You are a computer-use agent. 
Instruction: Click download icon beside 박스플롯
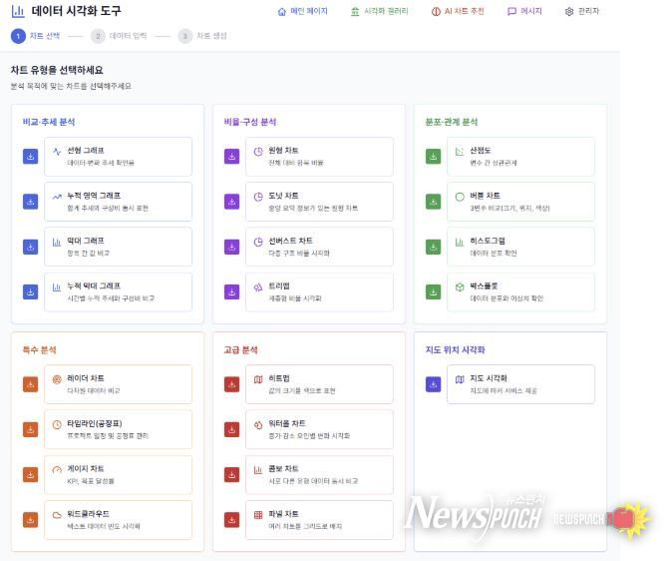[x=433, y=291]
